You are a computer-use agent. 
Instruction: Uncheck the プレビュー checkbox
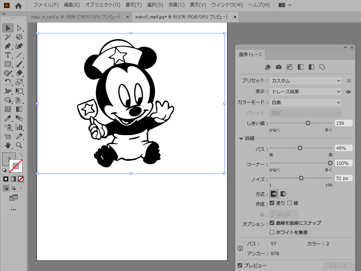tap(240, 265)
